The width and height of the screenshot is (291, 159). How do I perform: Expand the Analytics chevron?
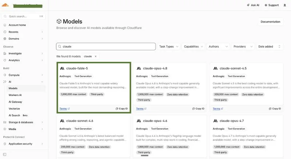click(42, 60)
